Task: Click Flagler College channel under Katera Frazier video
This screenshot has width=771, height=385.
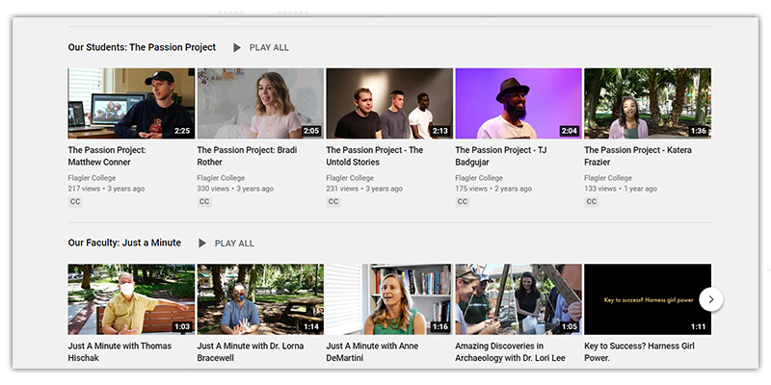Action: pos(608,178)
